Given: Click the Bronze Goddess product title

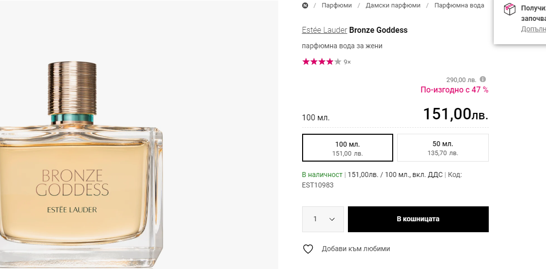Looking at the screenshot, I should click(x=378, y=30).
